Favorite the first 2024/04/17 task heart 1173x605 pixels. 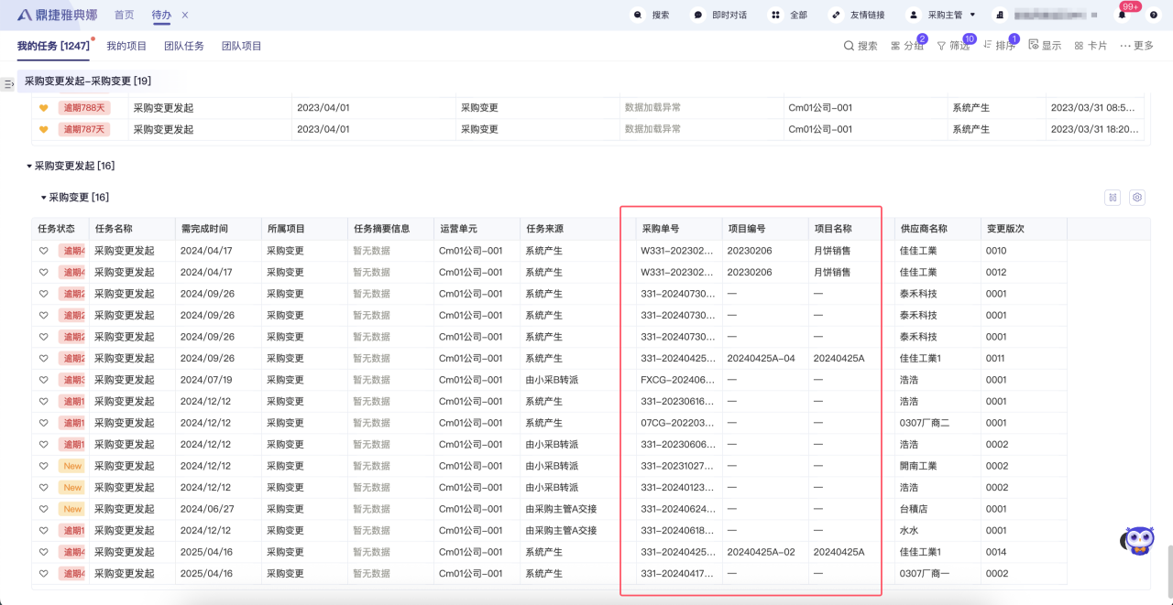pos(43,251)
